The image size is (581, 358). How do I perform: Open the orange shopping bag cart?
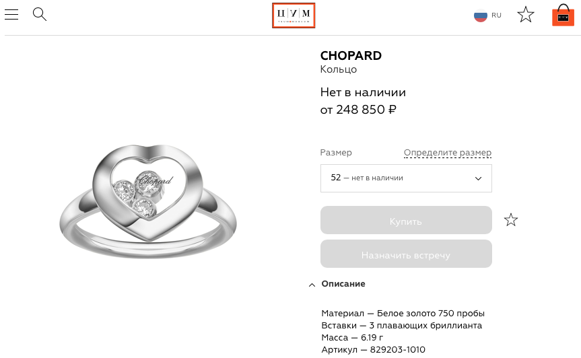pos(563,15)
